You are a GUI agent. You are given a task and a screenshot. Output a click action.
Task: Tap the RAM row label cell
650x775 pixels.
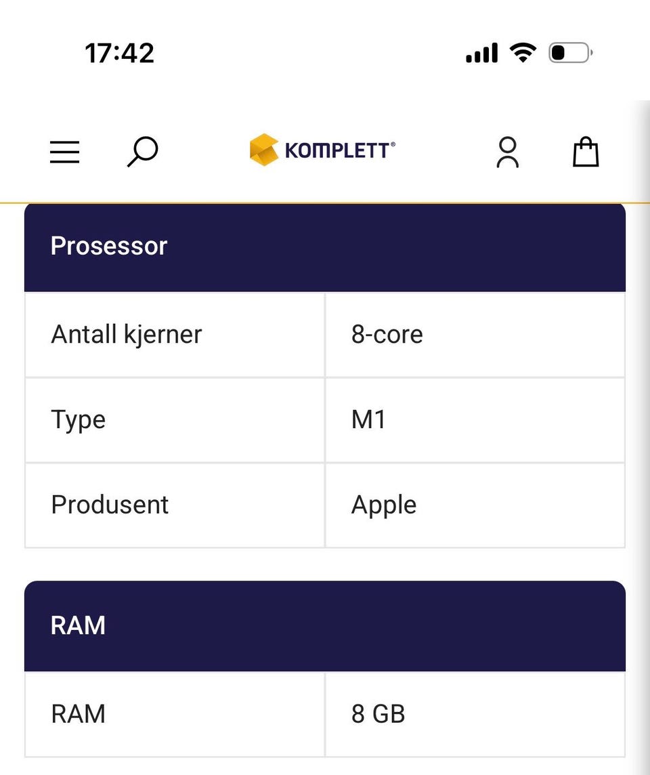(x=78, y=714)
